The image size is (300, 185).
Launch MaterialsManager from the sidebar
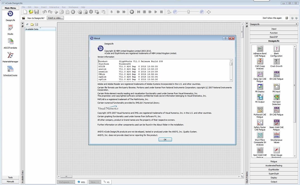click(10, 58)
